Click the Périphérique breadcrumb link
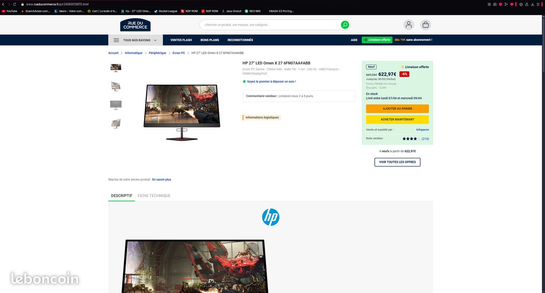Viewport: 545px width, 293px height. point(158,53)
